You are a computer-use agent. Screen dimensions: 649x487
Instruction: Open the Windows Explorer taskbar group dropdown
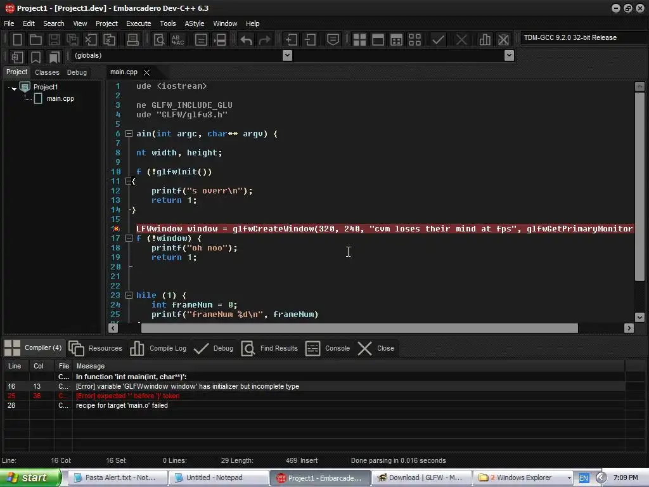569,478
